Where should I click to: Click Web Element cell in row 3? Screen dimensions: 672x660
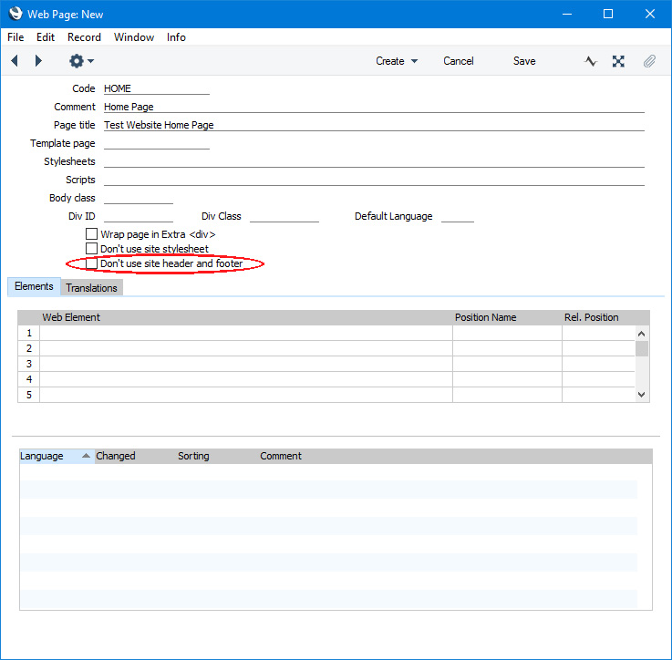pyautogui.click(x=246, y=364)
